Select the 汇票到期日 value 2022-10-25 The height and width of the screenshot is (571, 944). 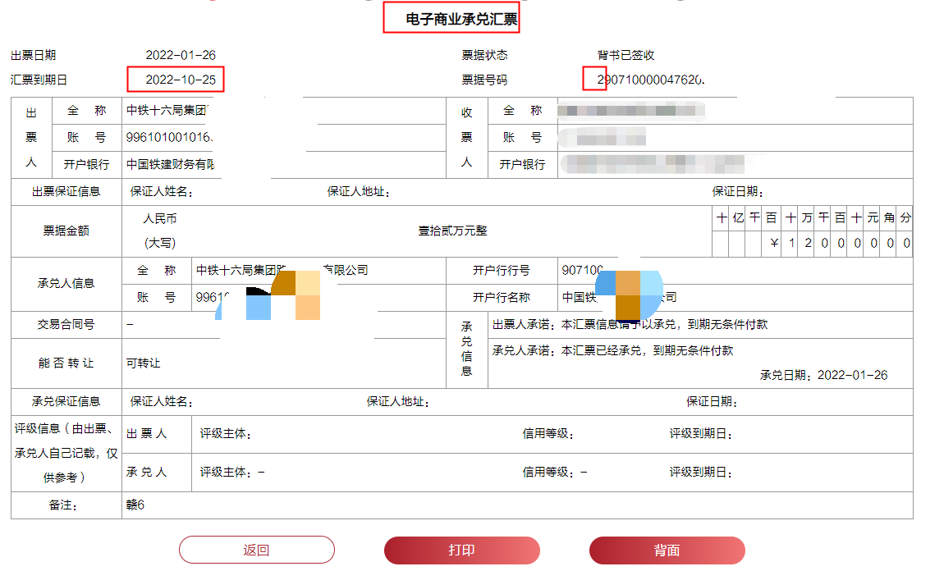181,80
